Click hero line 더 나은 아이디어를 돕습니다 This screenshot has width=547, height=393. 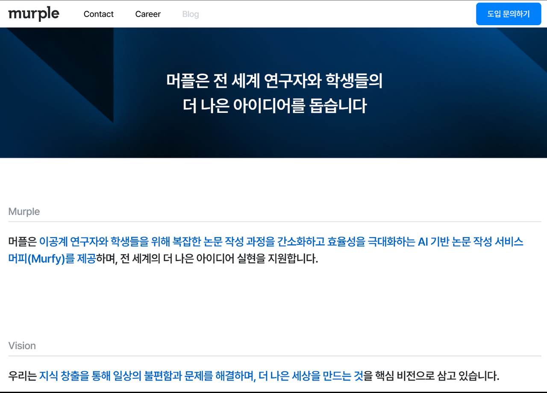pyautogui.click(x=274, y=106)
